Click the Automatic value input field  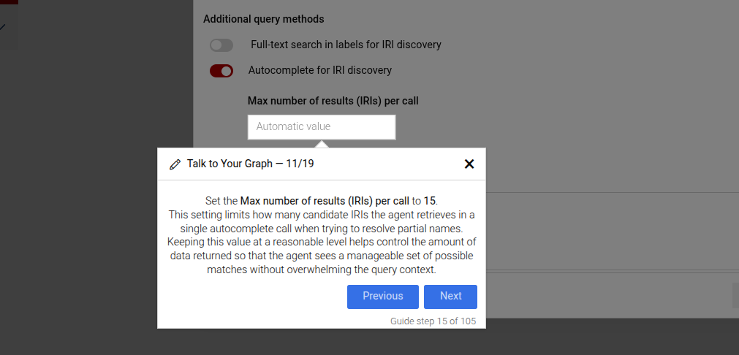pos(322,126)
